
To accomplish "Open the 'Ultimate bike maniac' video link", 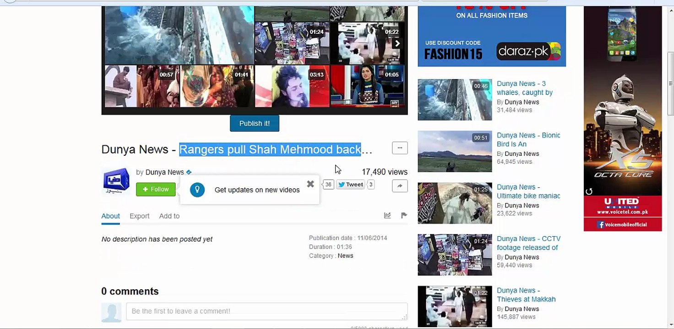I will coord(528,191).
